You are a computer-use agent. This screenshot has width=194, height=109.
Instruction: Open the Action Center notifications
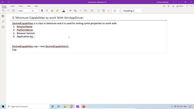(190, 107)
